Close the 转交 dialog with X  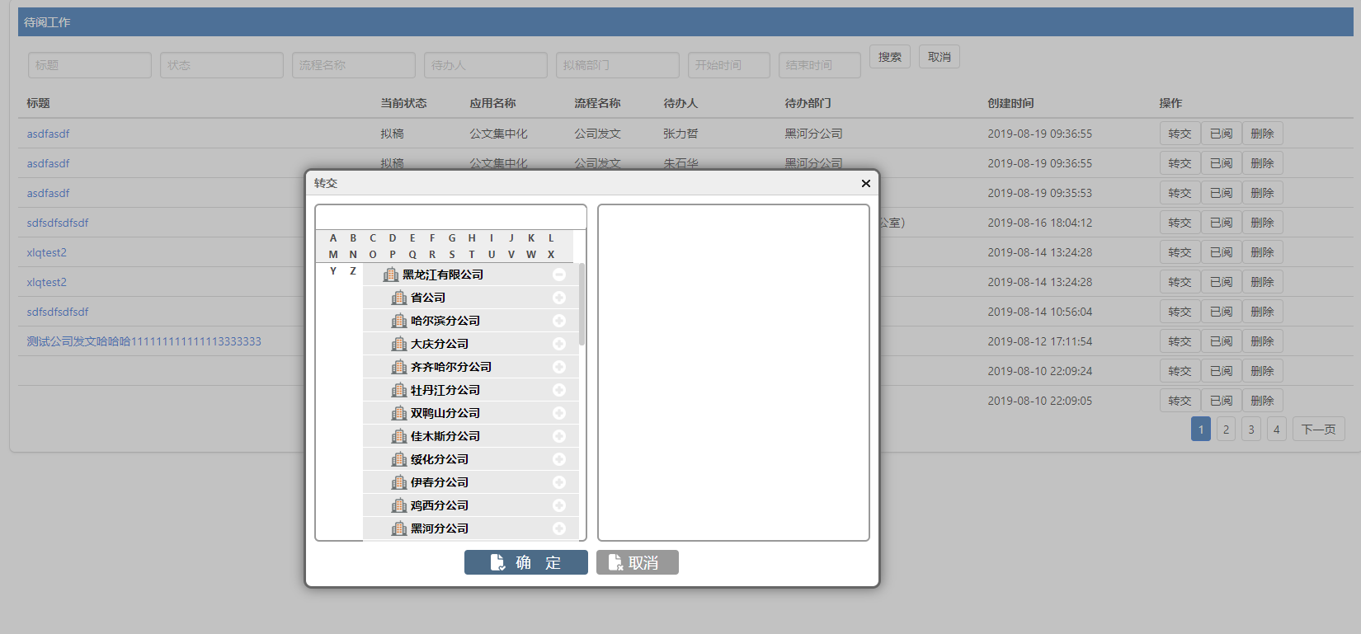pyautogui.click(x=865, y=183)
